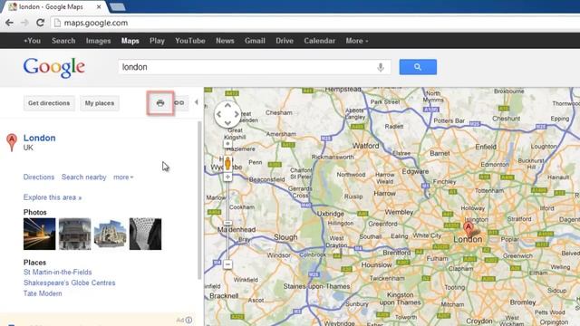580x326 pixels.
Task: Click the Croydon label on map
Action: [479, 321]
